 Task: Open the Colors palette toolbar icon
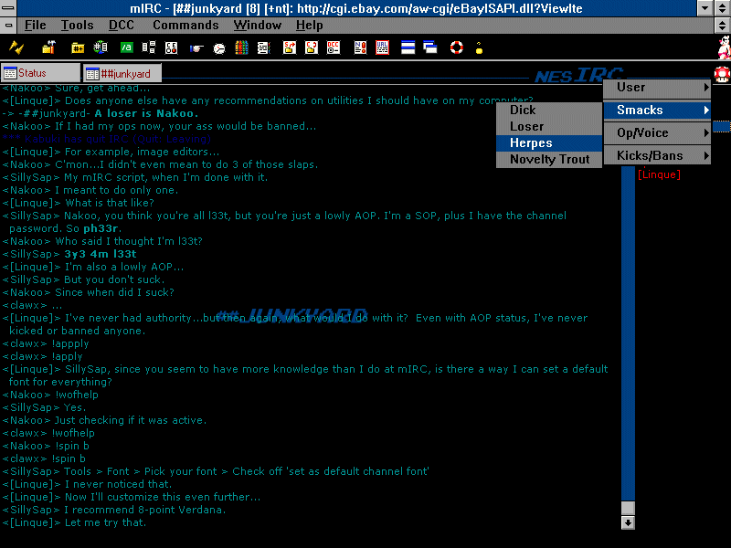pos(241,47)
